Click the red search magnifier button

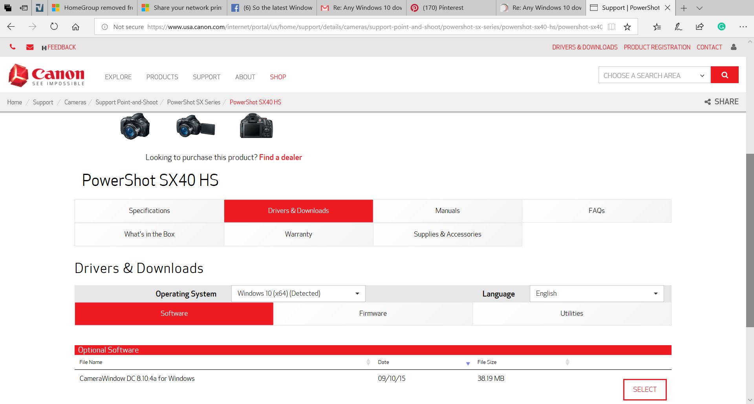[725, 75]
